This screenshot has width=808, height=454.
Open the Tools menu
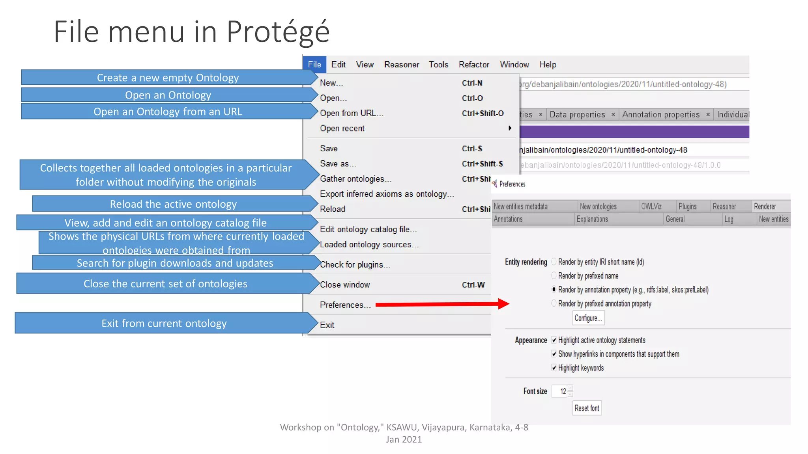point(439,65)
